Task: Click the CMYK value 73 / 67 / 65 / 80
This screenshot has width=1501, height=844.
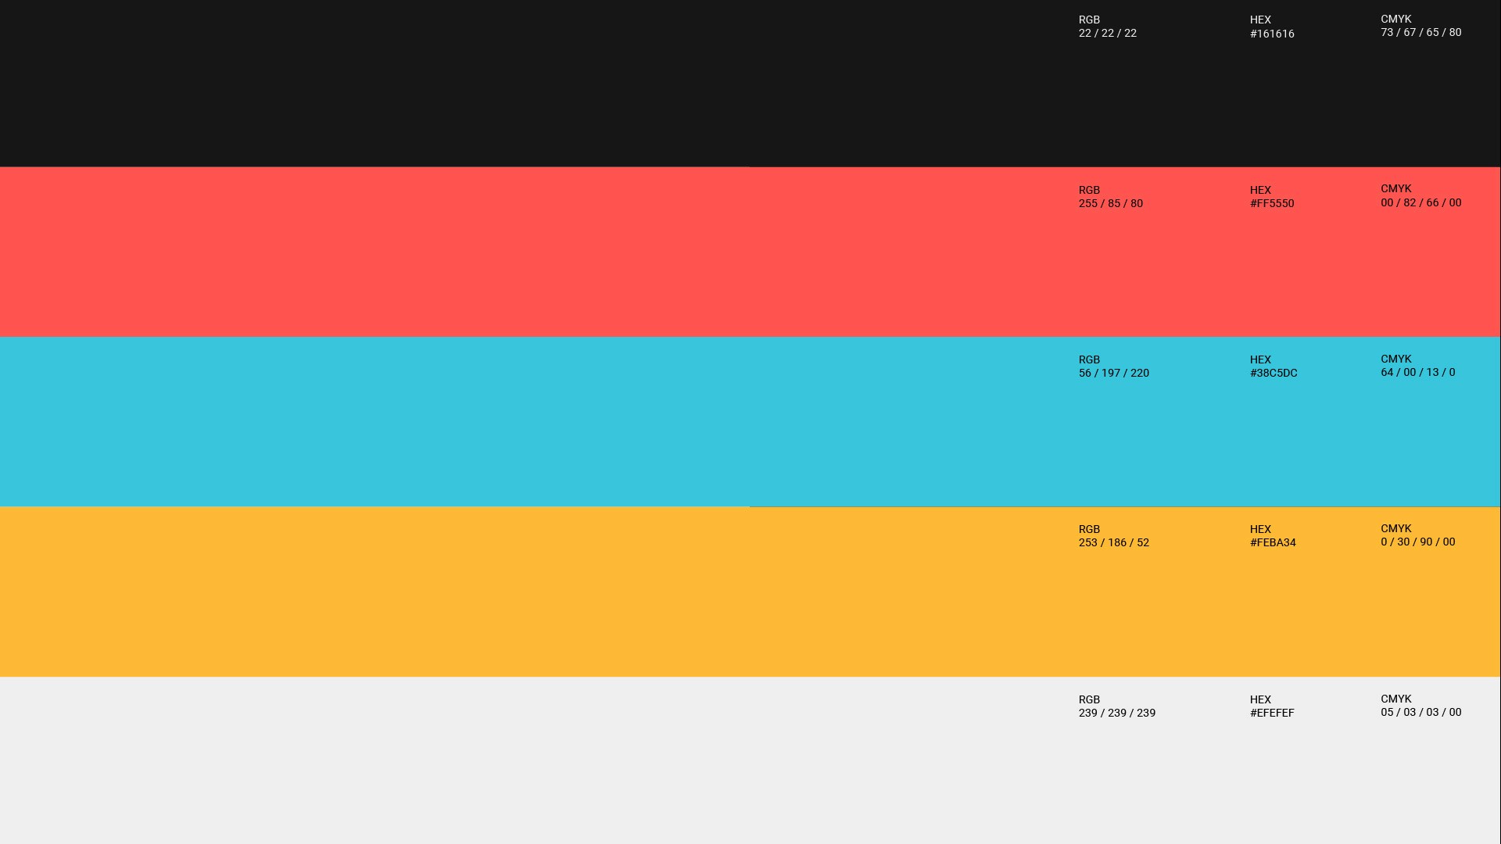Action: (1420, 33)
